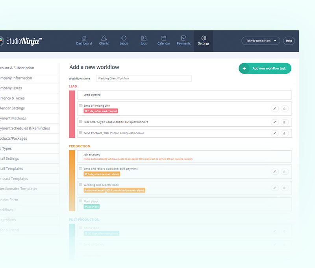Open the Dashboard home icon
Viewport: 315px width, 268px height.
(x=84, y=38)
